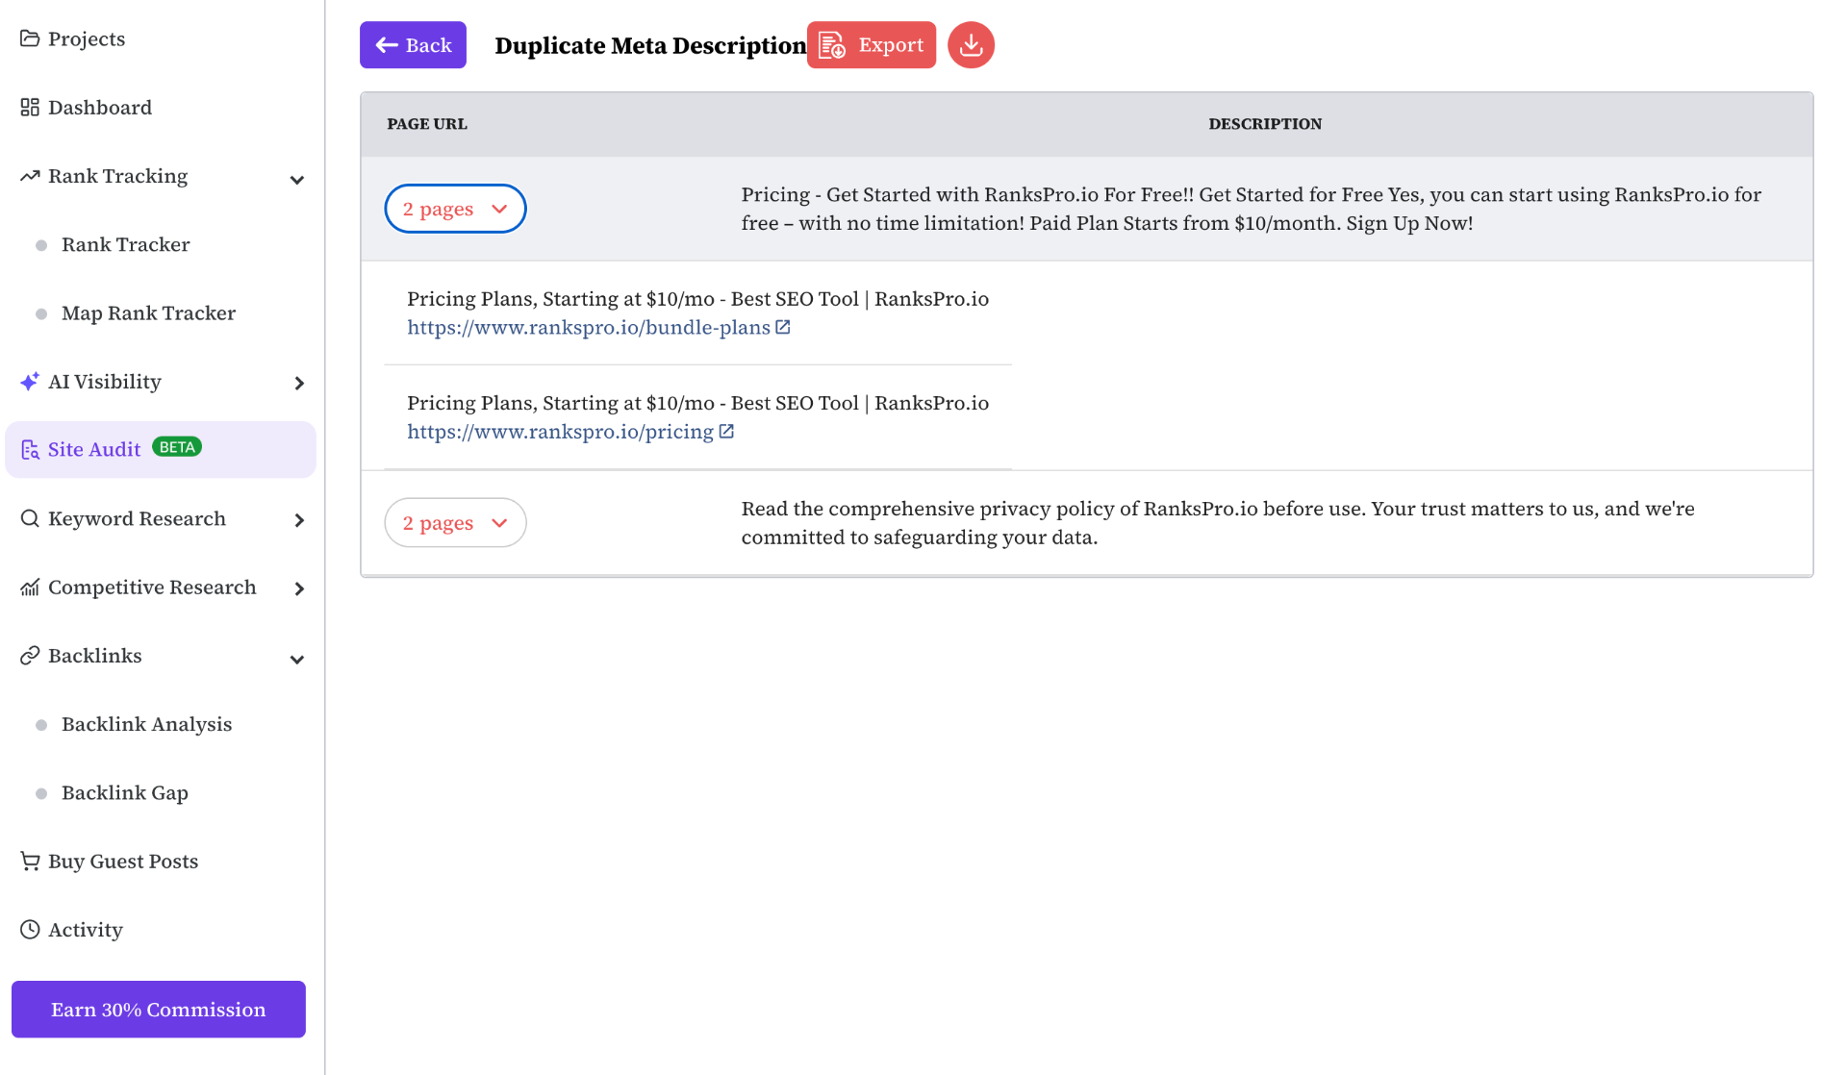Screen dimensions: 1847x1075
Task: Expand the privacy policy 2 pages dropdown
Action: coord(455,523)
